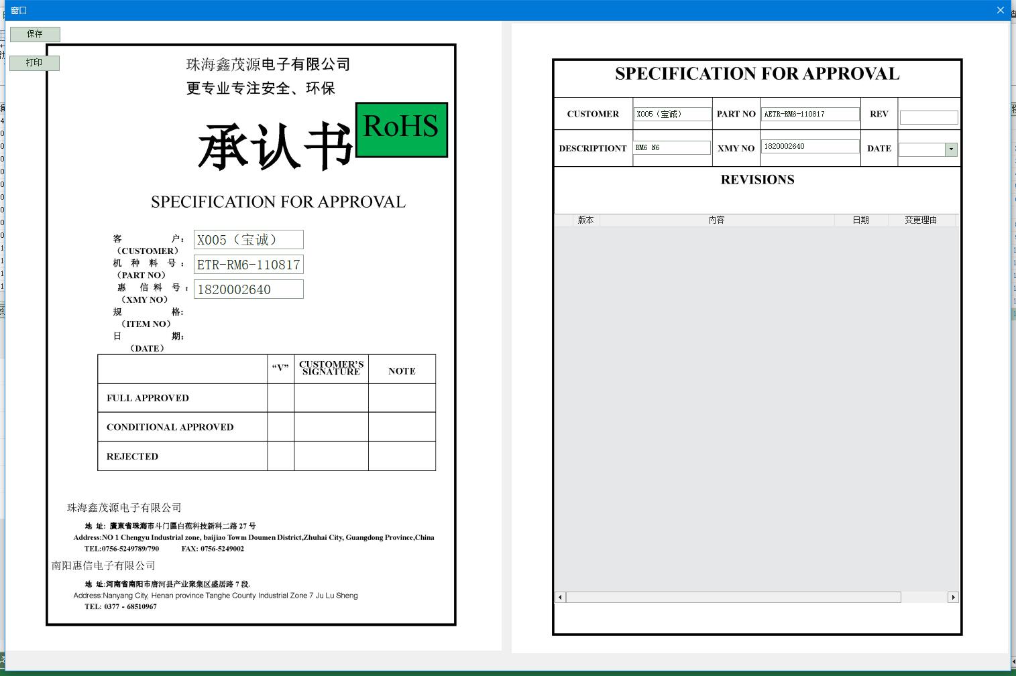Click the 内容 column header
This screenshot has height=676, width=1016.
(x=717, y=220)
